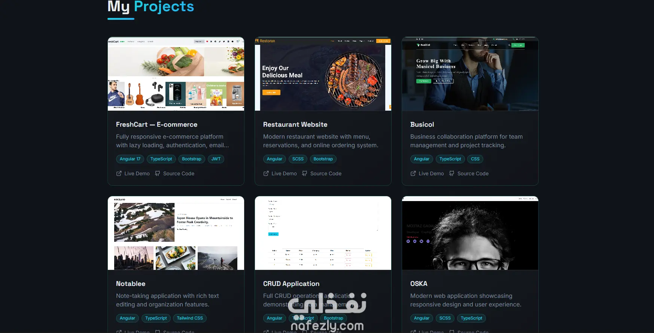The image size is (654, 333).
Task: Select the JWT tag on FreshCart
Action: 216,159
